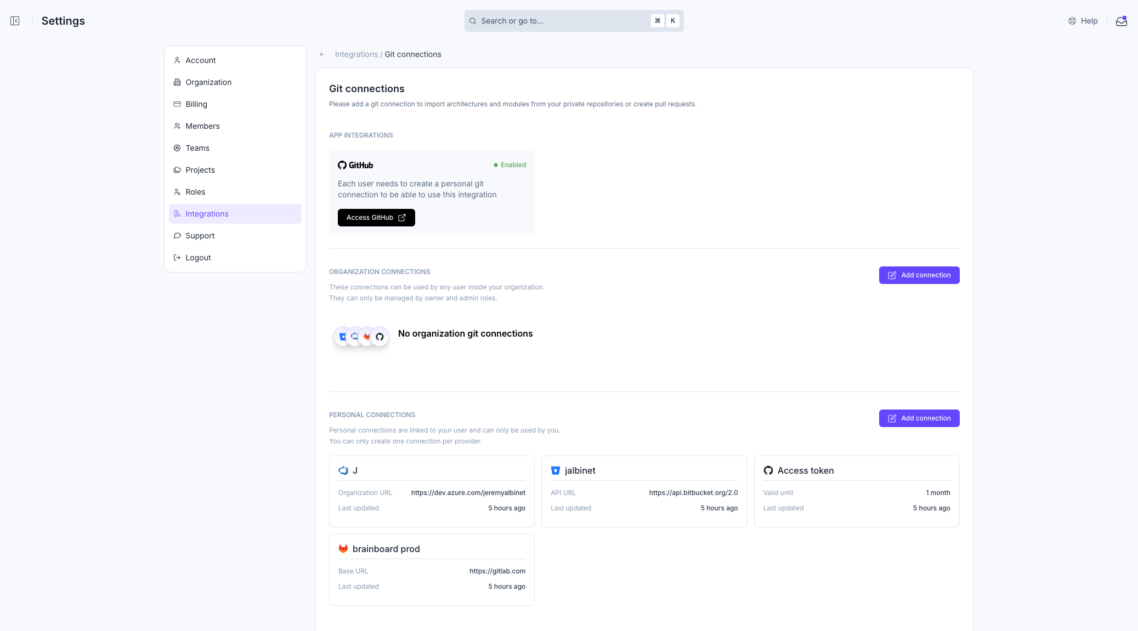Select Roles from the sidebar
Viewport: 1138px width, 631px height.
[x=195, y=192]
